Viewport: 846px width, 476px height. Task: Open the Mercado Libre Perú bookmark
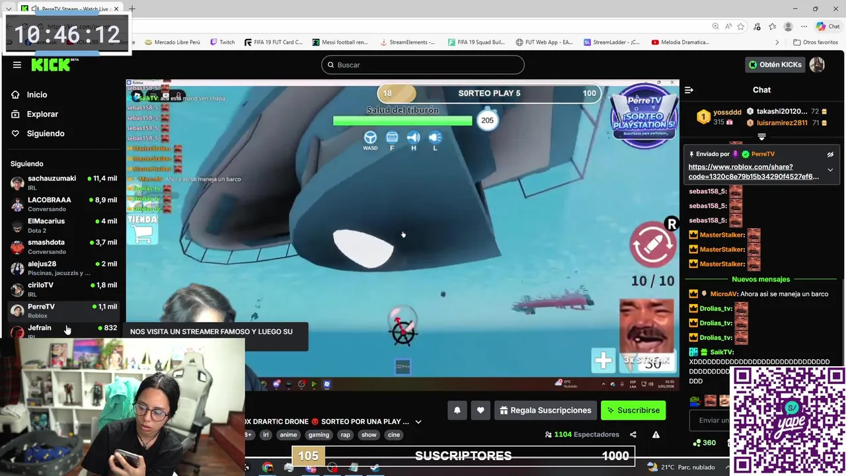(172, 42)
